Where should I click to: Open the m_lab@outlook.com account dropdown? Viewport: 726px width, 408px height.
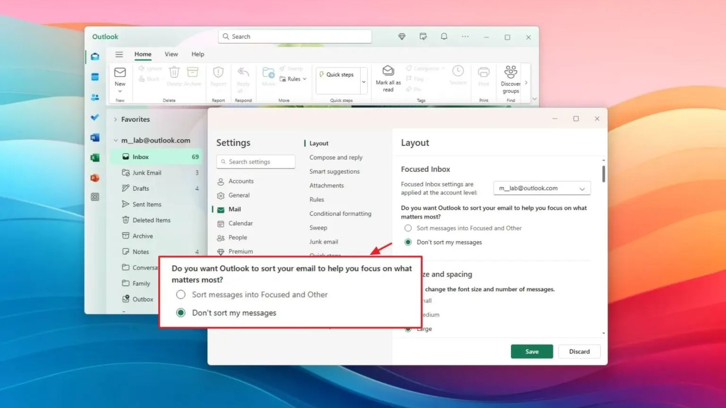click(541, 188)
